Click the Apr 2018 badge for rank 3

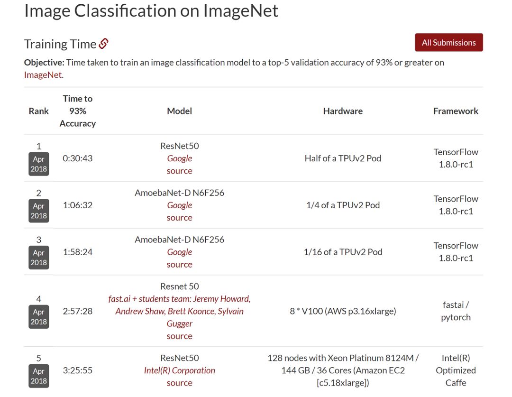39,258
